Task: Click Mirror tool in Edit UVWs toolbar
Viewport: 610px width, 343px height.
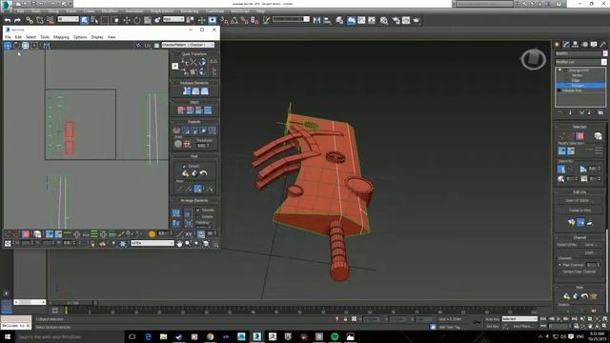Action: coord(47,46)
